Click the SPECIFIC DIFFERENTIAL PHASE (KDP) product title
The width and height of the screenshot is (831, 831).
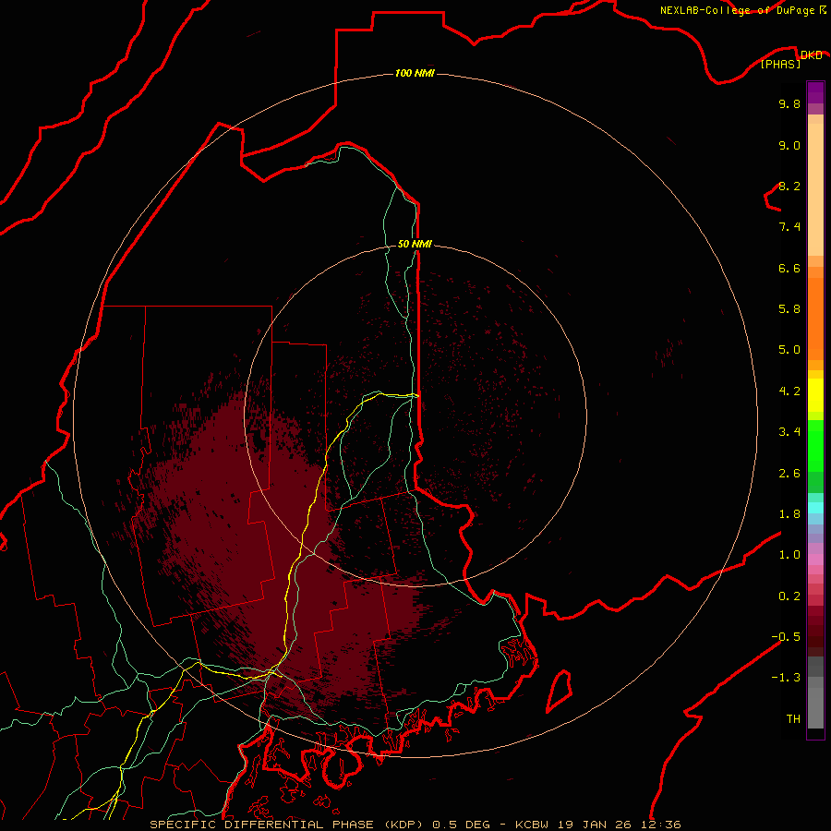click(289, 825)
